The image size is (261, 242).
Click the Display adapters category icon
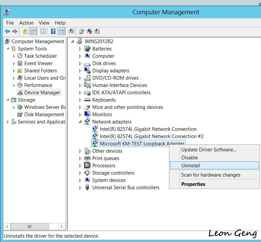(x=87, y=71)
